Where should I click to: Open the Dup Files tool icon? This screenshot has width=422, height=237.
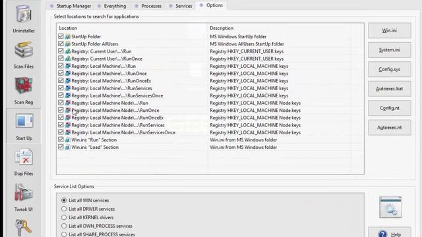(24, 157)
